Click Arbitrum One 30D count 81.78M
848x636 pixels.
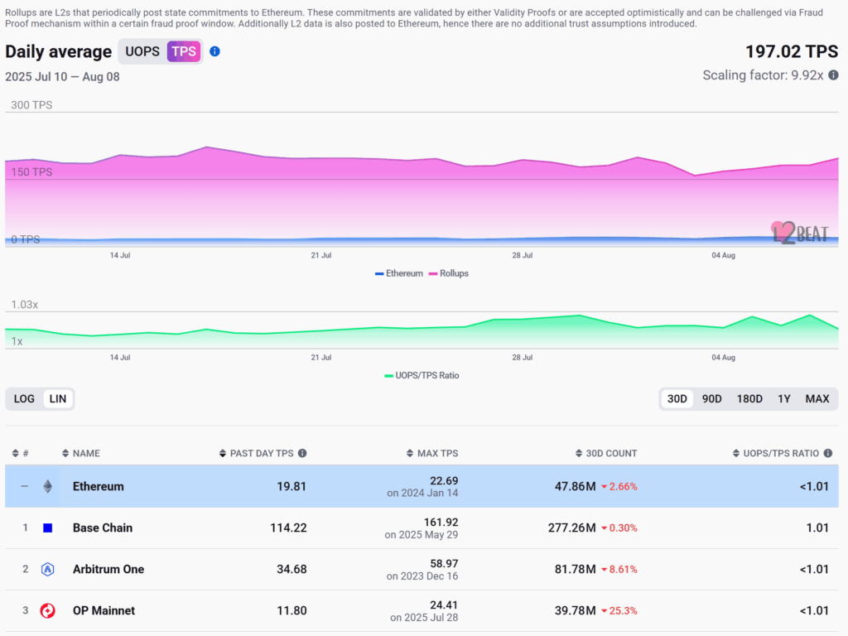click(576, 569)
